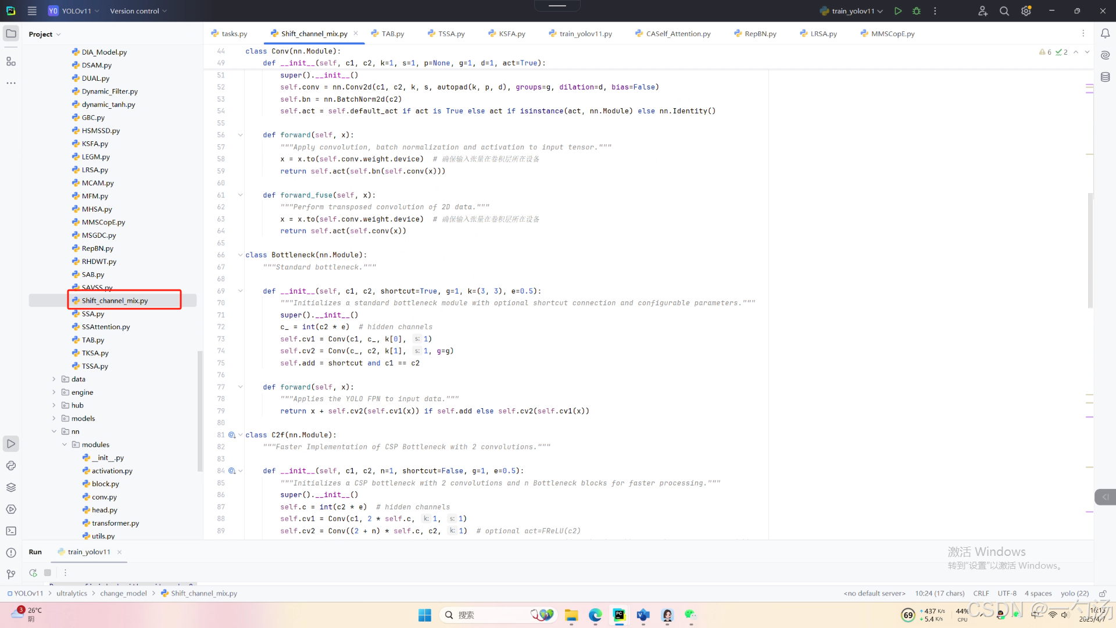Open the Python Console tool window
This screenshot has width=1116, height=628.
click(11, 466)
